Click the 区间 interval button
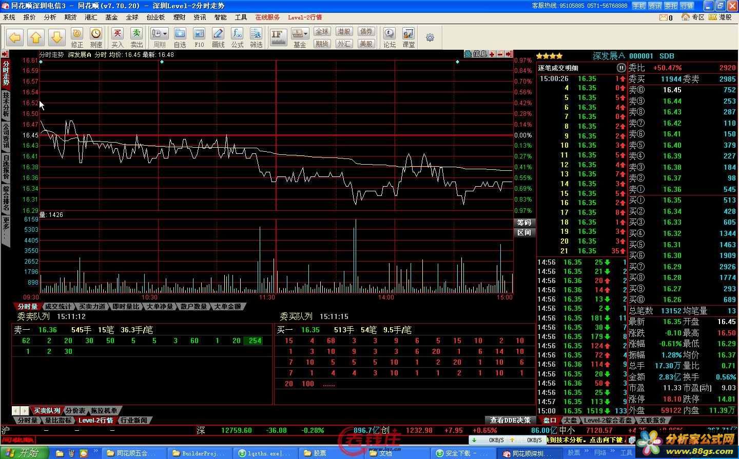 [524, 233]
